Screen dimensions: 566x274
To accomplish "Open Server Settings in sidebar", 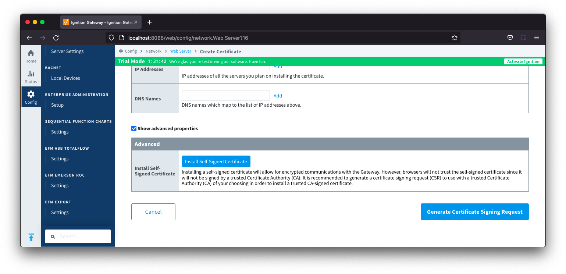I will click(x=67, y=51).
